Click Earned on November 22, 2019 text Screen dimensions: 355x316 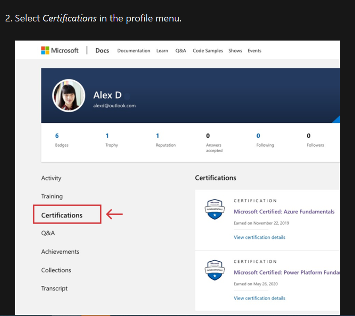[262, 223]
